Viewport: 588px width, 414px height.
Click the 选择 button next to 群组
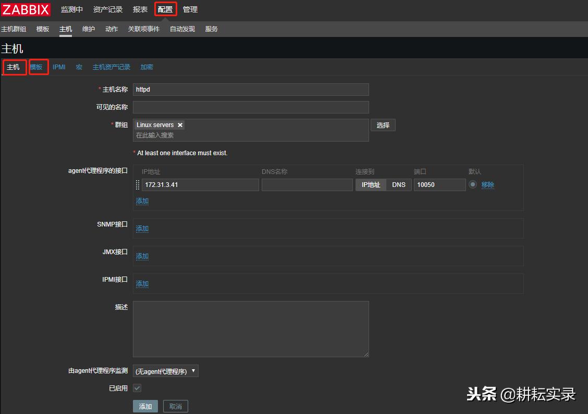383,125
